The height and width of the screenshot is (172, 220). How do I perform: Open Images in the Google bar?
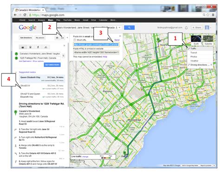pyautogui.click(x=41, y=20)
